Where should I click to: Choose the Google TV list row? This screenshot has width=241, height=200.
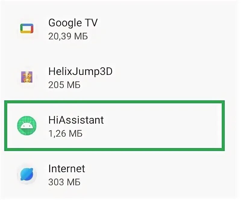(118, 29)
